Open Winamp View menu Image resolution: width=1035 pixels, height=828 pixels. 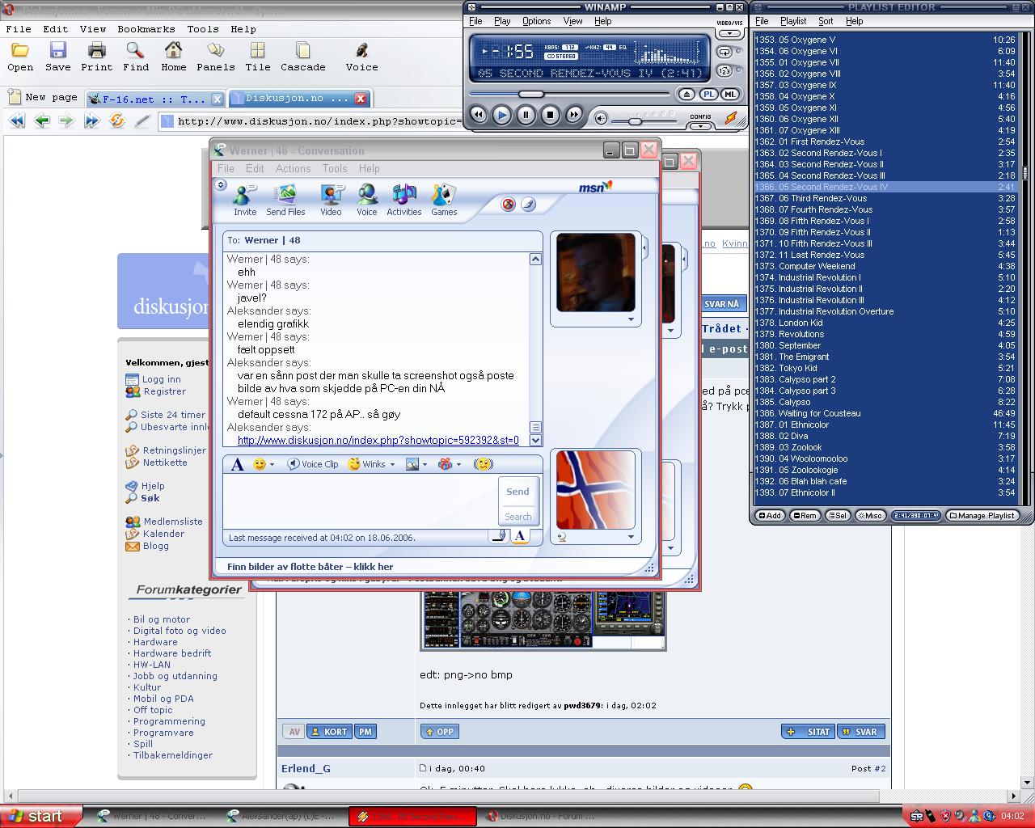(x=572, y=21)
